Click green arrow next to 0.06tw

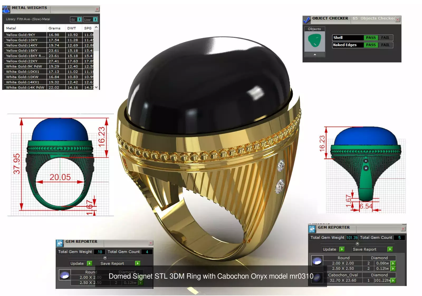tap(393, 263)
